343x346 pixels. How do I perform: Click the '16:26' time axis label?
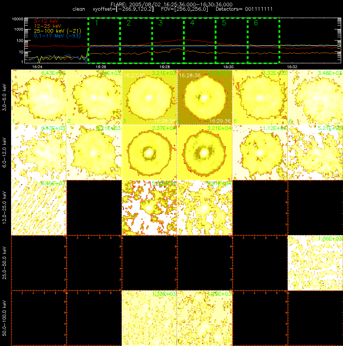pyautogui.click(x=101, y=67)
